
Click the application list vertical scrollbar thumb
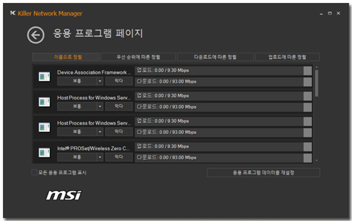pyautogui.click(x=317, y=83)
